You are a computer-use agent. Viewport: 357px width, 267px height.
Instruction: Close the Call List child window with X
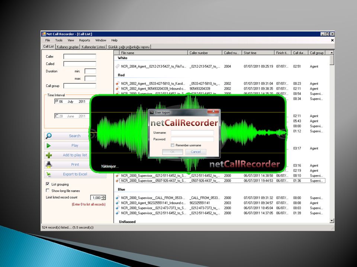[x=332, y=40]
